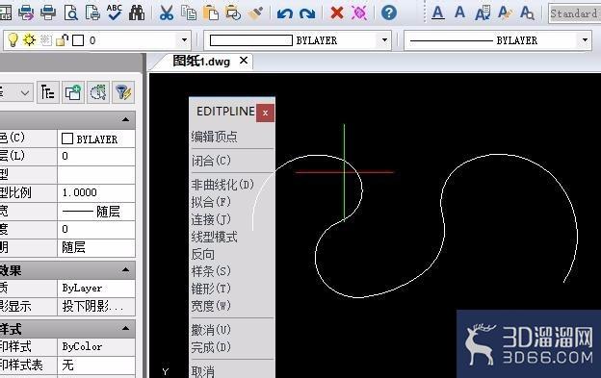Screen dimensions: 601x378
Task: Click the Paste special icon
Action: point(233,13)
